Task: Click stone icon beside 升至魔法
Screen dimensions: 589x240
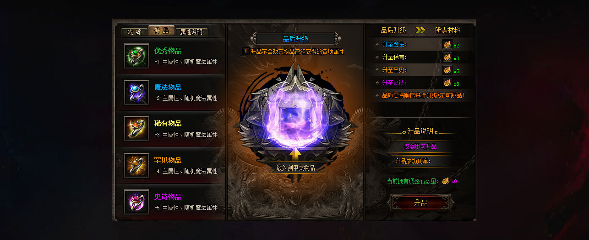Action: (447, 45)
